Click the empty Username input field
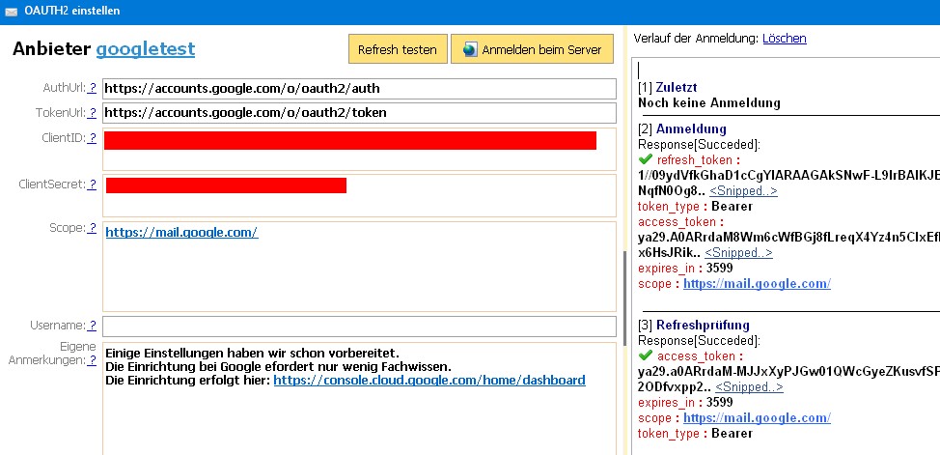Image resolution: width=940 pixels, height=455 pixels. (x=359, y=327)
